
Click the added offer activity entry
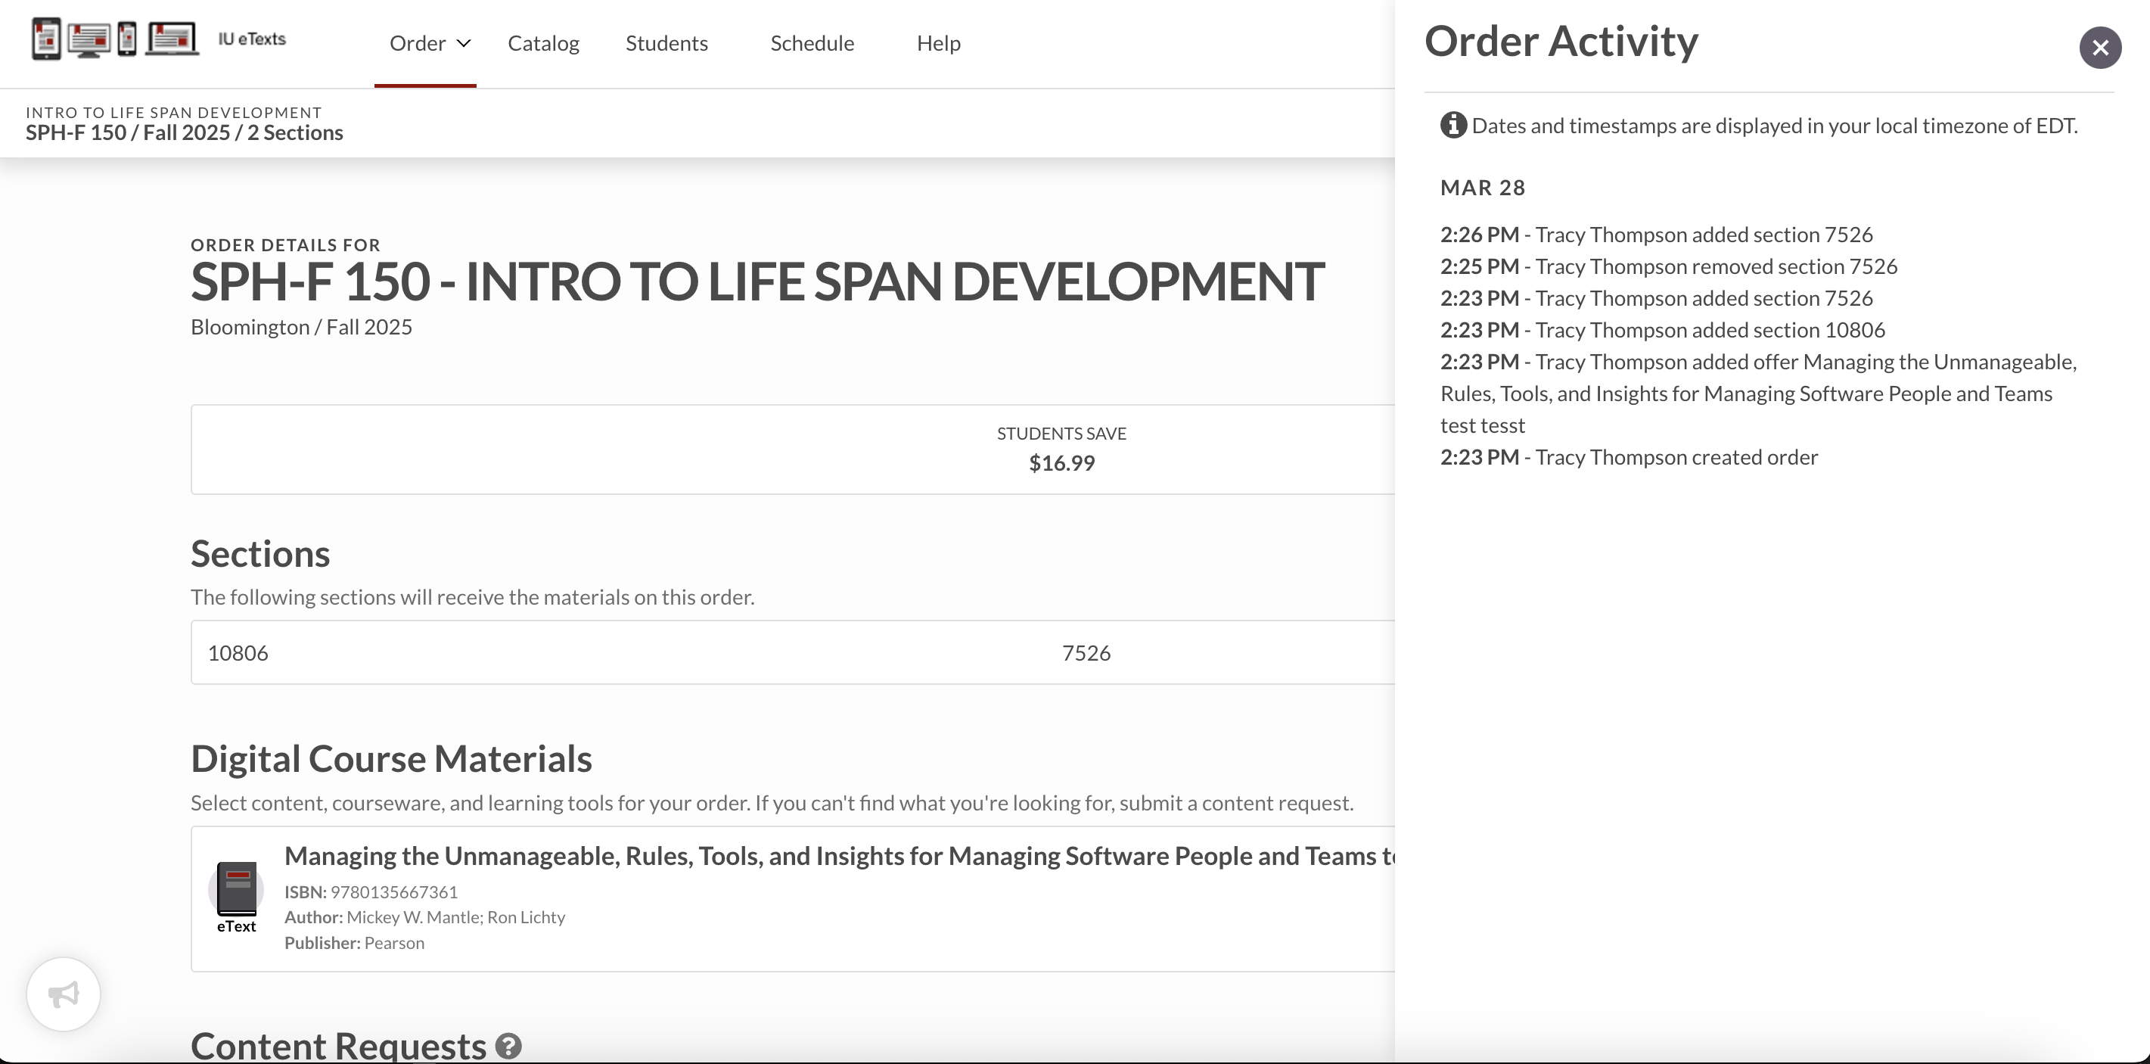1757,394
